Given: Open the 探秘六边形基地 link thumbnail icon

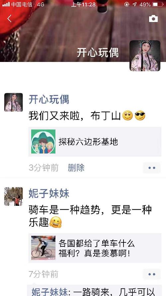Looking at the screenshot, I should click(x=43, y=142).
